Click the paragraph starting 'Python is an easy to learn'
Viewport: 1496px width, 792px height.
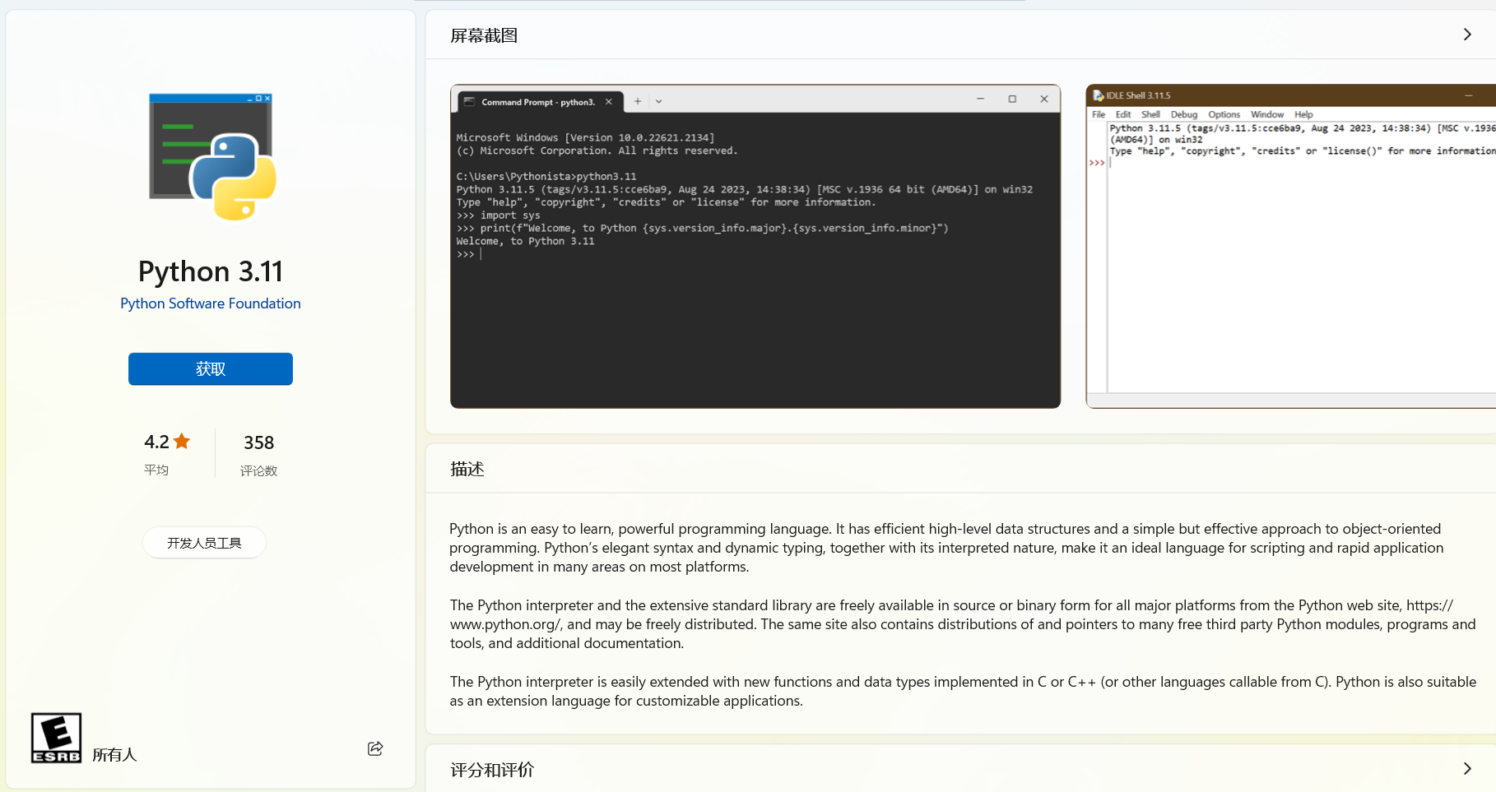946,548
